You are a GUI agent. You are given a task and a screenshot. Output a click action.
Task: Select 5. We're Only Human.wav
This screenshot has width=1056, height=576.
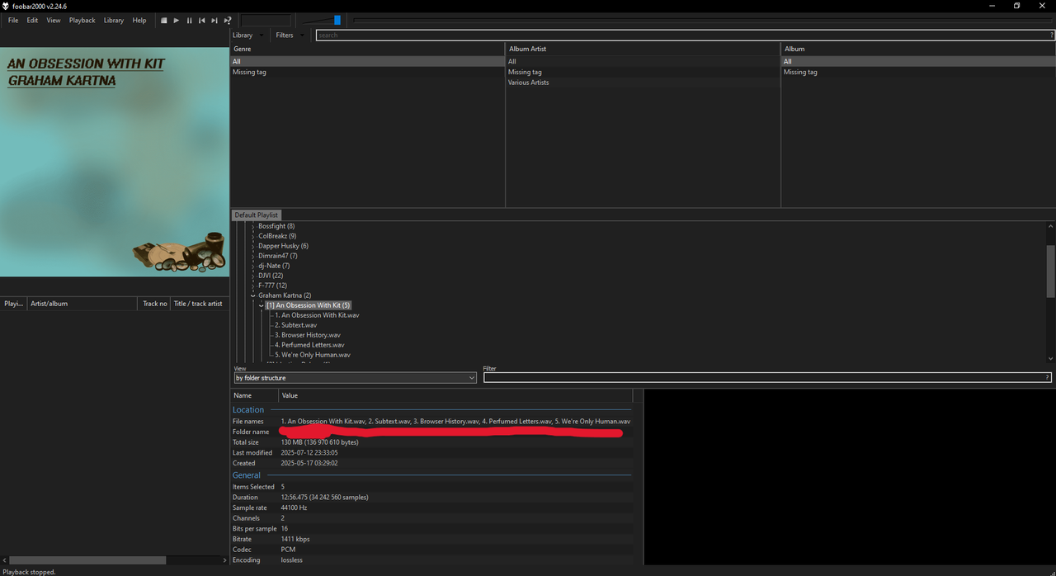click(313, 355)
